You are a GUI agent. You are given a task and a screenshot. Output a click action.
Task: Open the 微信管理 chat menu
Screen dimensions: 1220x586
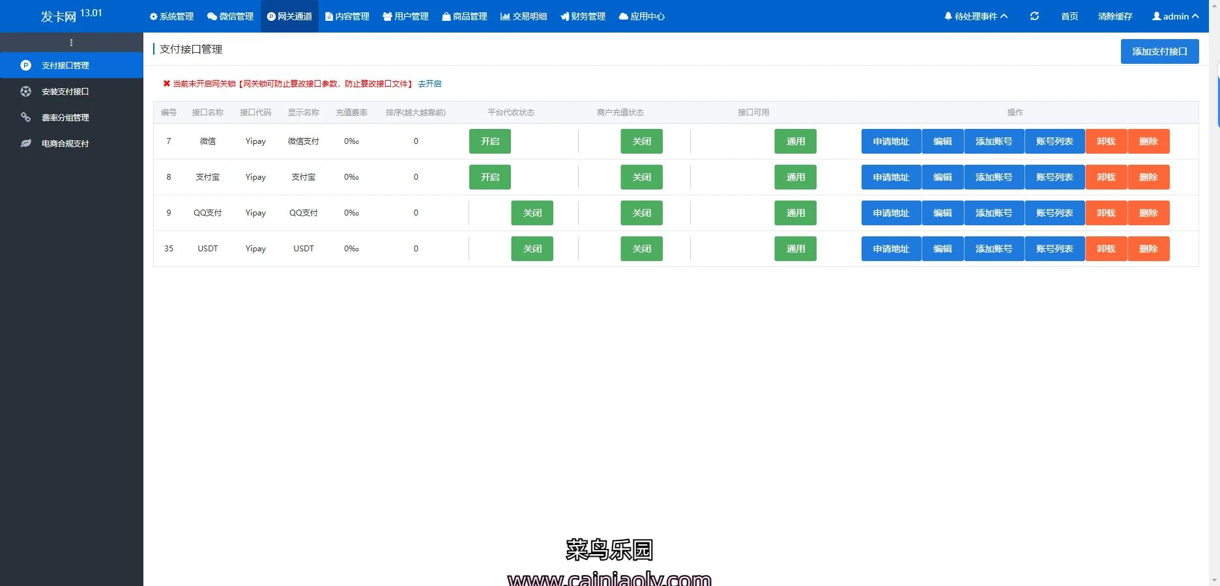230,16
